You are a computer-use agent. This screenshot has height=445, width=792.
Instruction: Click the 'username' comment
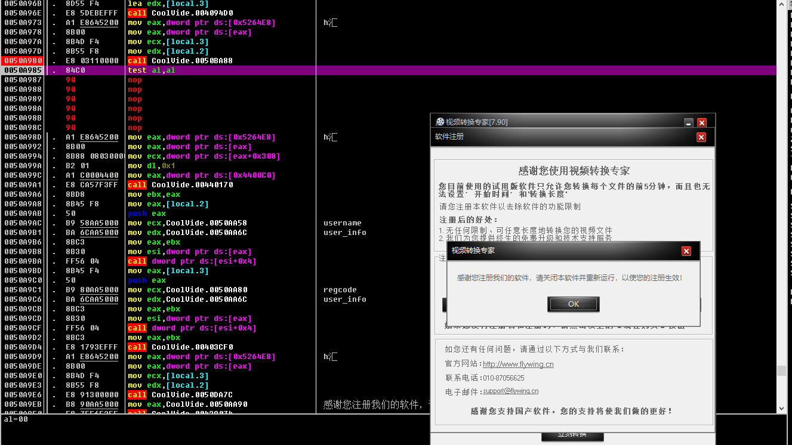click(x=343, y=223)
